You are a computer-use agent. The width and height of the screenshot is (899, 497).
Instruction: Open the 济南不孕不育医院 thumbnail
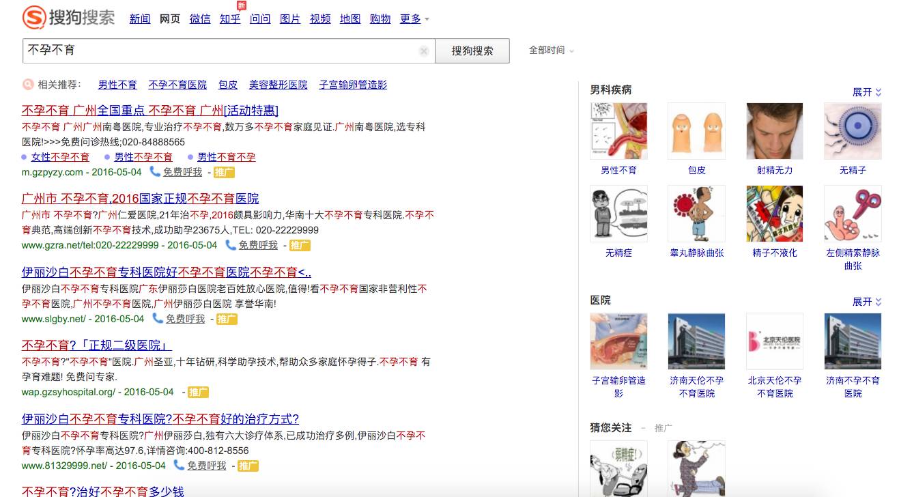(853, 341)
